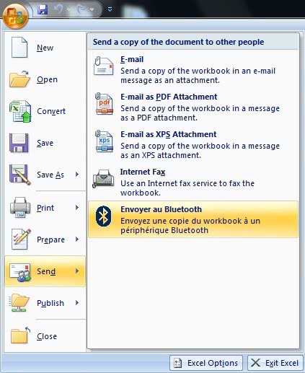Image resolution: width=305 pixels, height=373 pixels.
Task: Click the round Office Button logo
Action: (x=16, y=16)
